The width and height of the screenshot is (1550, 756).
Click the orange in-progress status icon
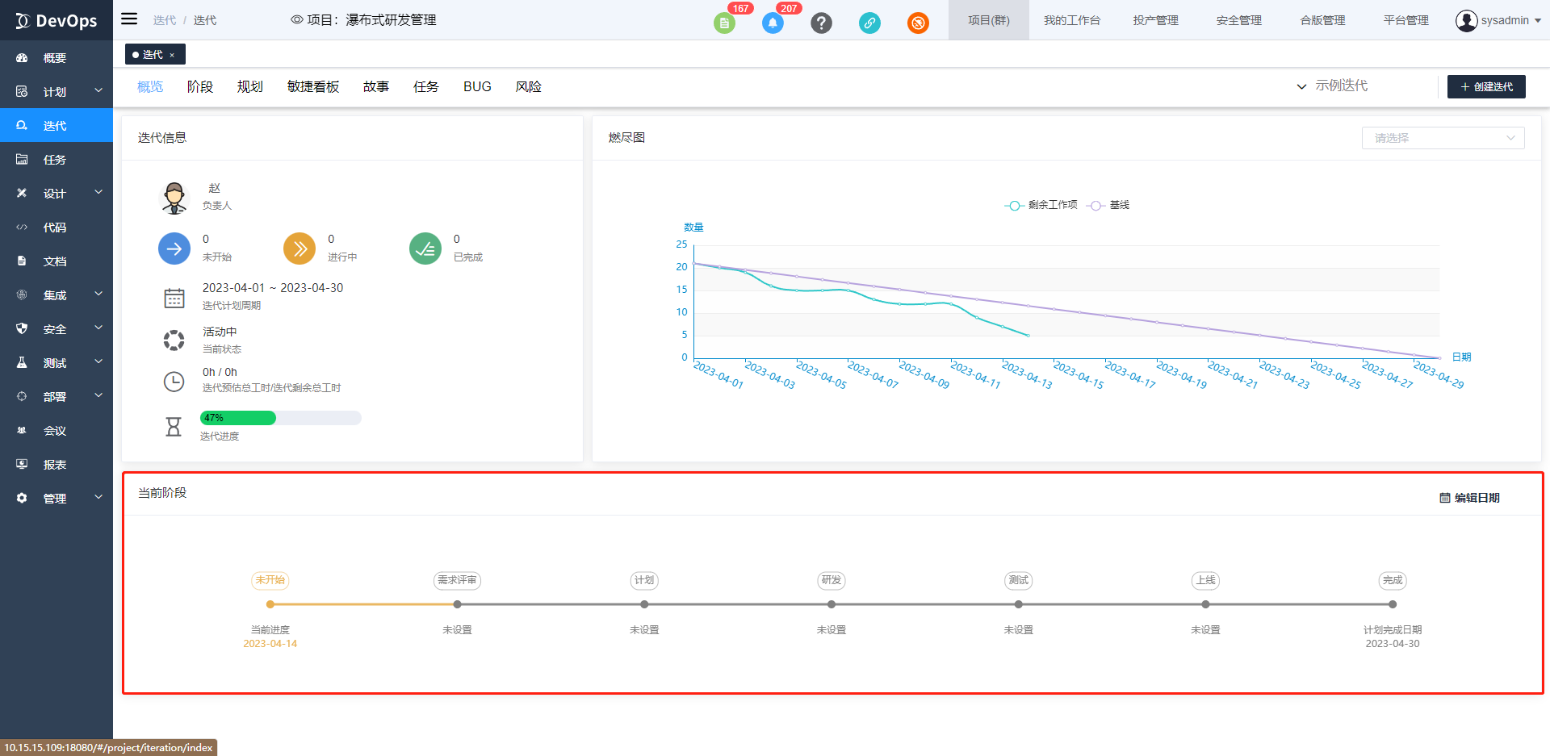click(x=300, y=249)
